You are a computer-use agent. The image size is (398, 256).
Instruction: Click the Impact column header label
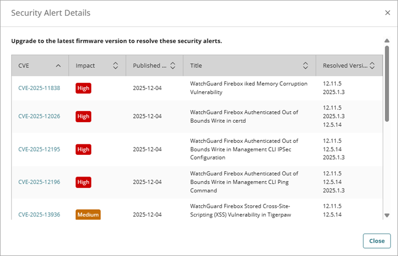[x=85, y=66]
